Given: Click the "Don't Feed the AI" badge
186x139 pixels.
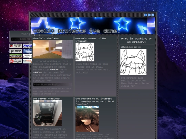Looking at the screenshot, I should 16,46.
